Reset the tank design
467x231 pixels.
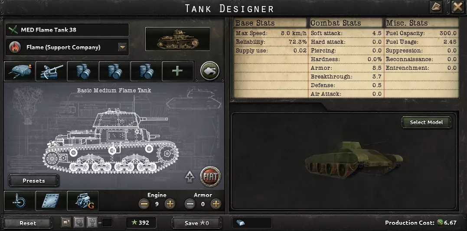point(28,223)
